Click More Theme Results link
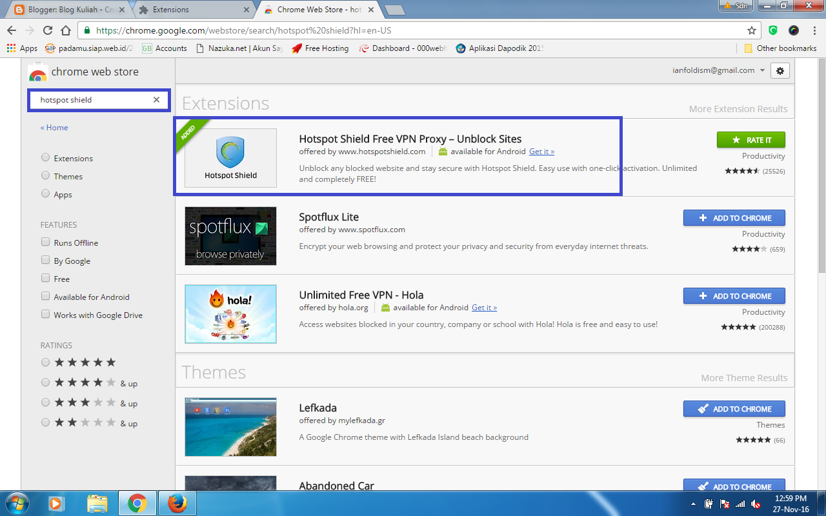 coord(745,378)
